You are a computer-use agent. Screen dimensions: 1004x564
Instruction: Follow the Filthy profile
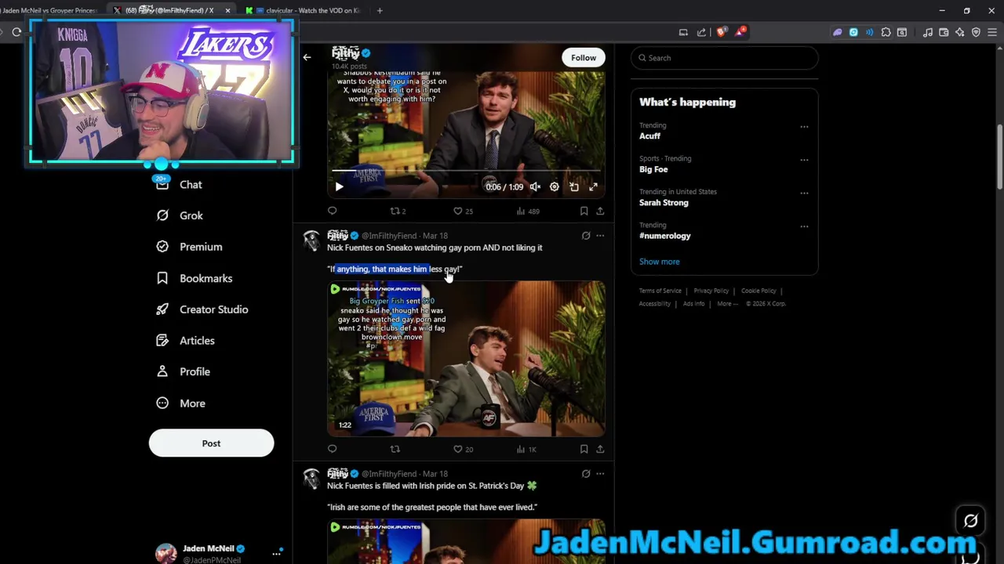[584, 57]
